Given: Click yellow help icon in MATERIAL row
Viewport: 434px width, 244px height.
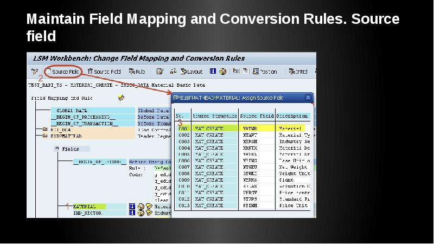Looking at the screenshot, I should coord(141,207).
